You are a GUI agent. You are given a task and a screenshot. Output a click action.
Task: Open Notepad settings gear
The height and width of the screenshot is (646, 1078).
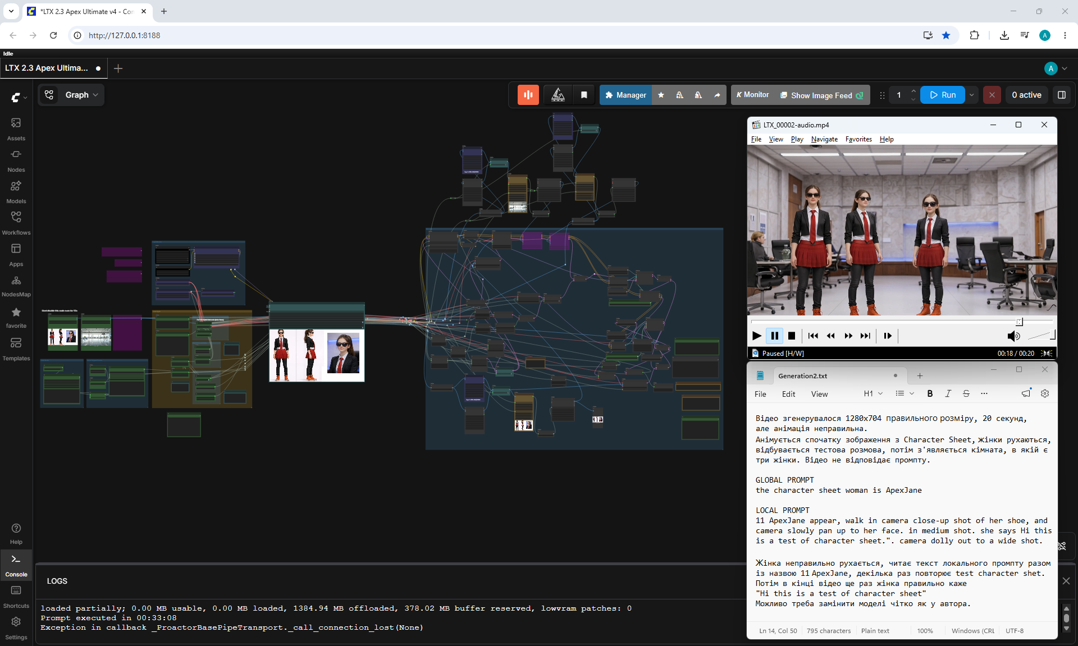tap(1044, 393)
